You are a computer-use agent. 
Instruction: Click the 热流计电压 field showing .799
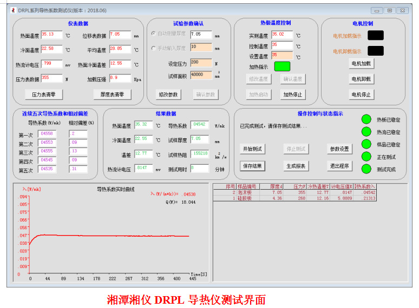(51, 64)
